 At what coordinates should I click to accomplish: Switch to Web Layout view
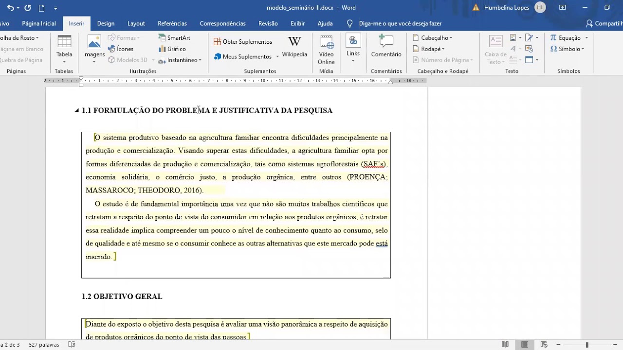(x=544, y=345)
